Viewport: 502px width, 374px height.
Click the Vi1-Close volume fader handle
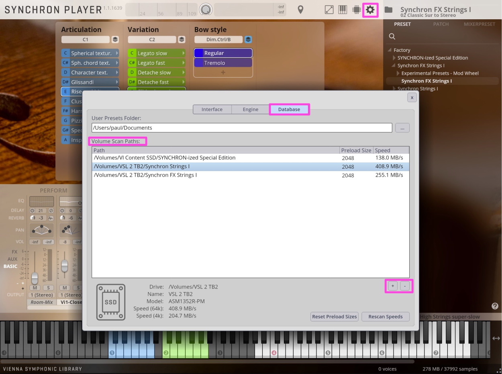pyautogui.click(x=64, y=266)
